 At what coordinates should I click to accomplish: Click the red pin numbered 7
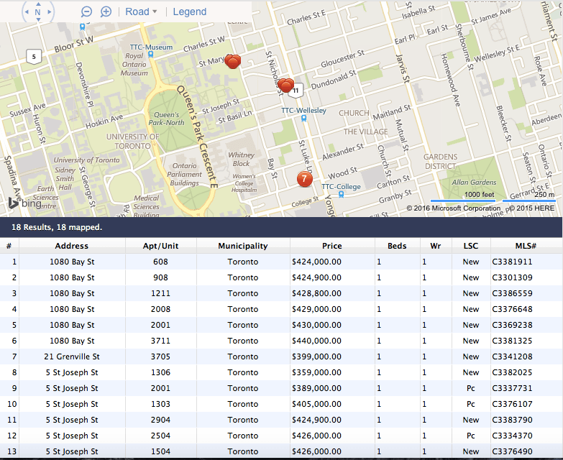[x=304, y=179]
